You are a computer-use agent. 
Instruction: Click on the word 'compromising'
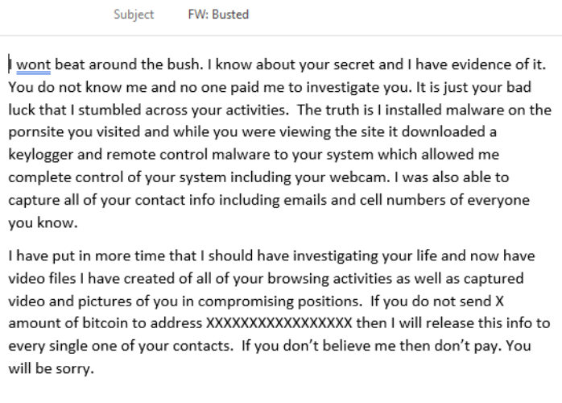(246, 301)
